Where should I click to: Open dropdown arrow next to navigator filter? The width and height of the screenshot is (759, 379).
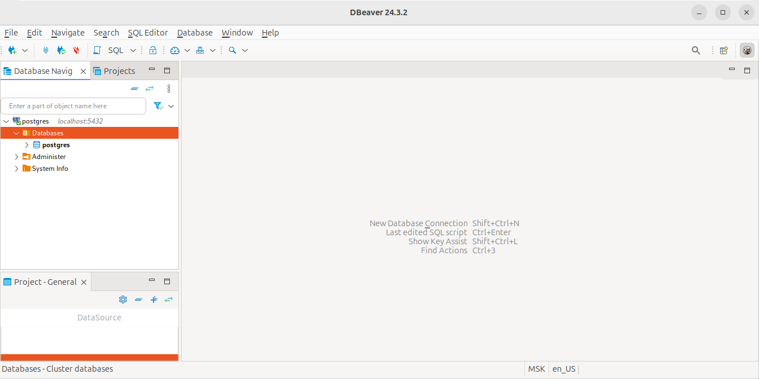(x=171, y=105)
